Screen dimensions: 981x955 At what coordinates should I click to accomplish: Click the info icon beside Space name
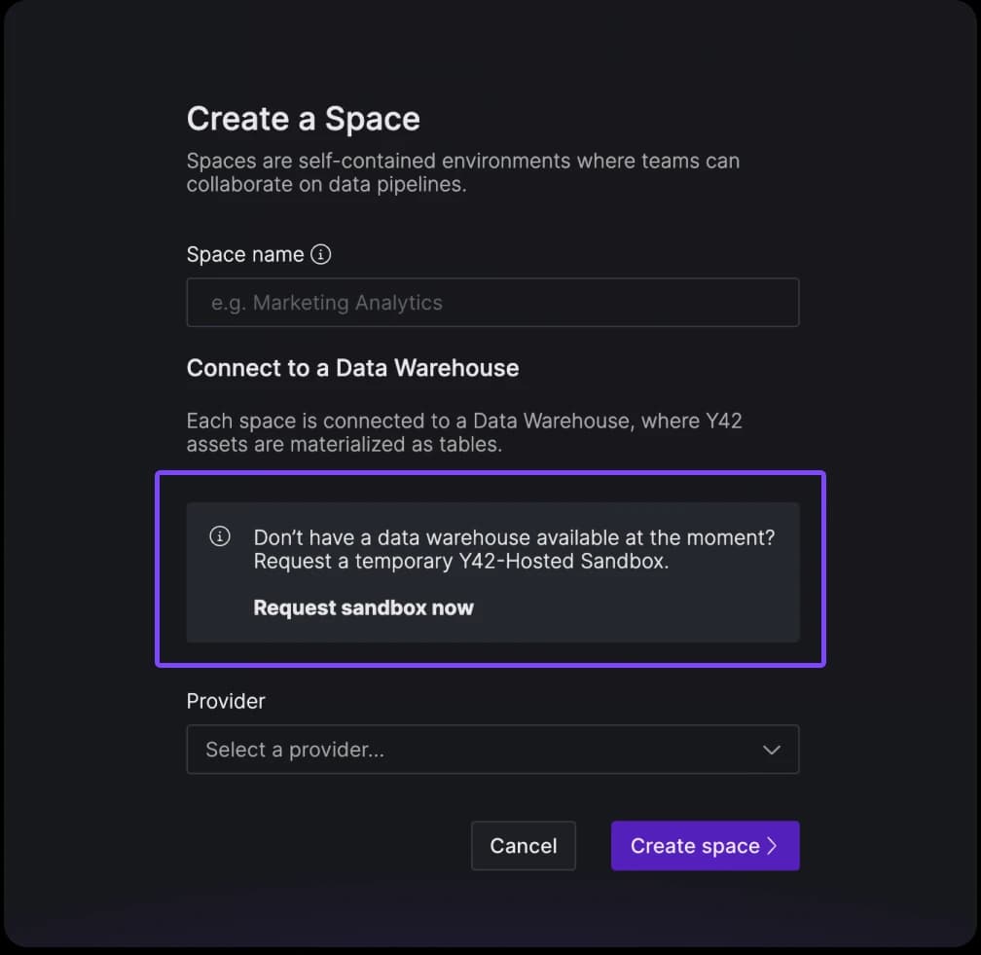coord(320,254)
